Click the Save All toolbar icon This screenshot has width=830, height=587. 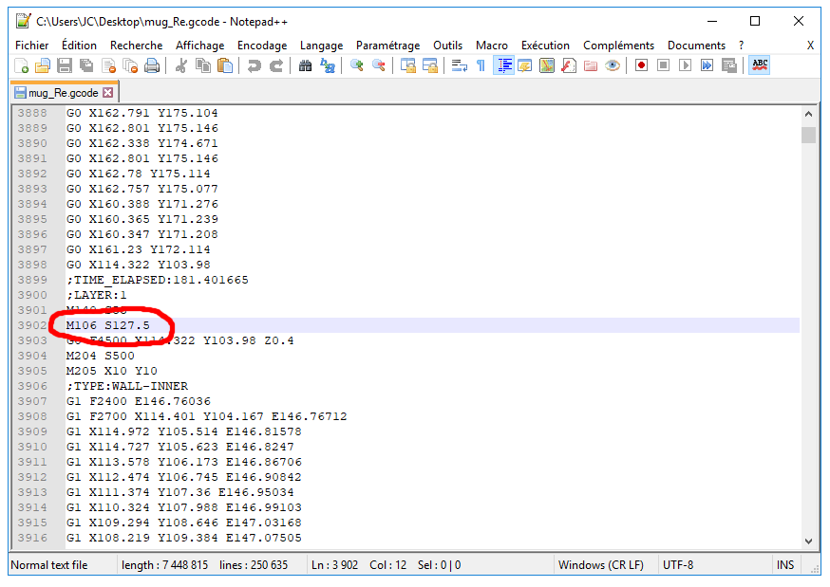[86, 65]
